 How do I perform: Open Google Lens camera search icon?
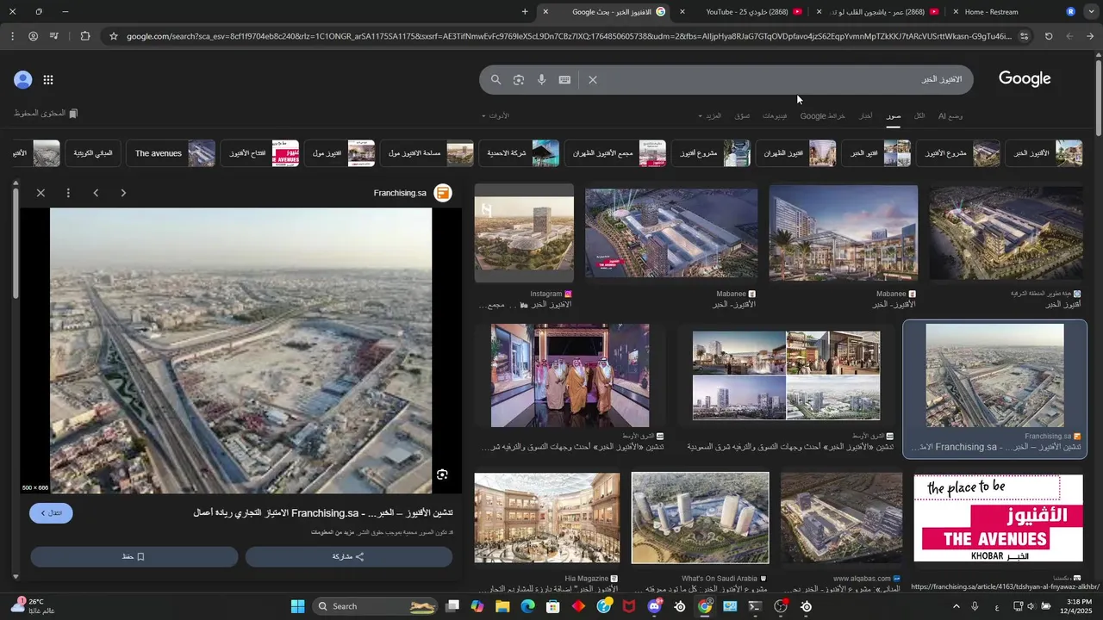[x=519, y=80]
